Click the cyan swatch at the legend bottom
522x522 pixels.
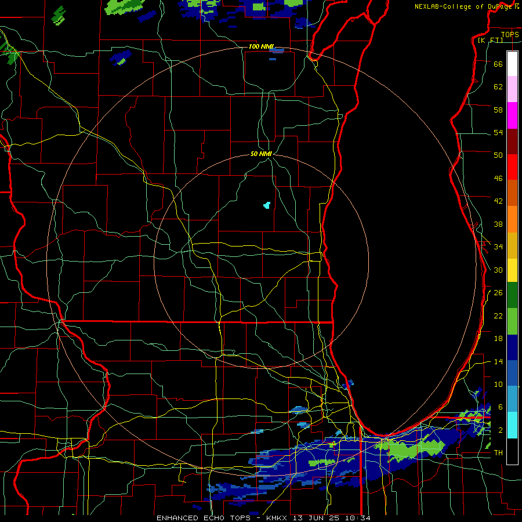pos(512,425)
